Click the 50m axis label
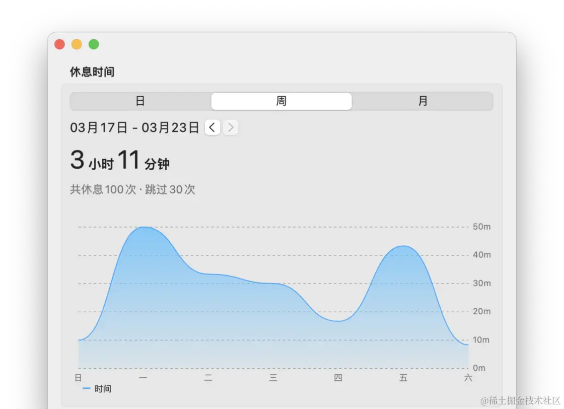Image resolution: width=564 pixels, height=409 pixels. click(x=481, y=227)
